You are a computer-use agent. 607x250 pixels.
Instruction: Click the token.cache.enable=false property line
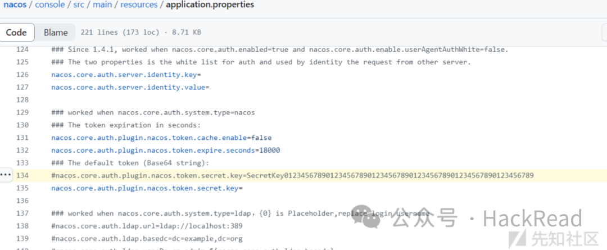[x=161, y=138]
